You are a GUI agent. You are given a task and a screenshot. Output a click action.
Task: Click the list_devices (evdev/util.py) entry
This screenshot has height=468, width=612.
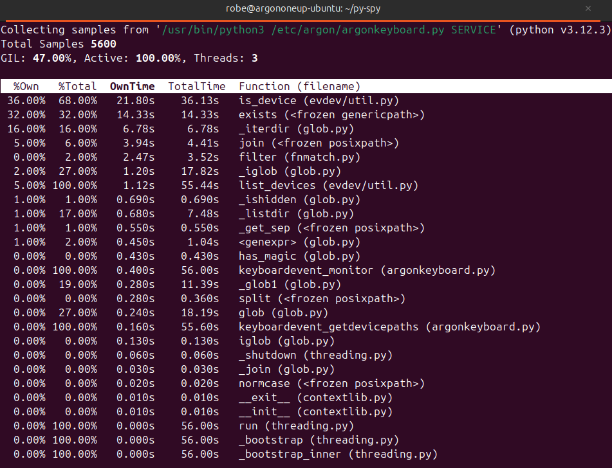point(328,185)
